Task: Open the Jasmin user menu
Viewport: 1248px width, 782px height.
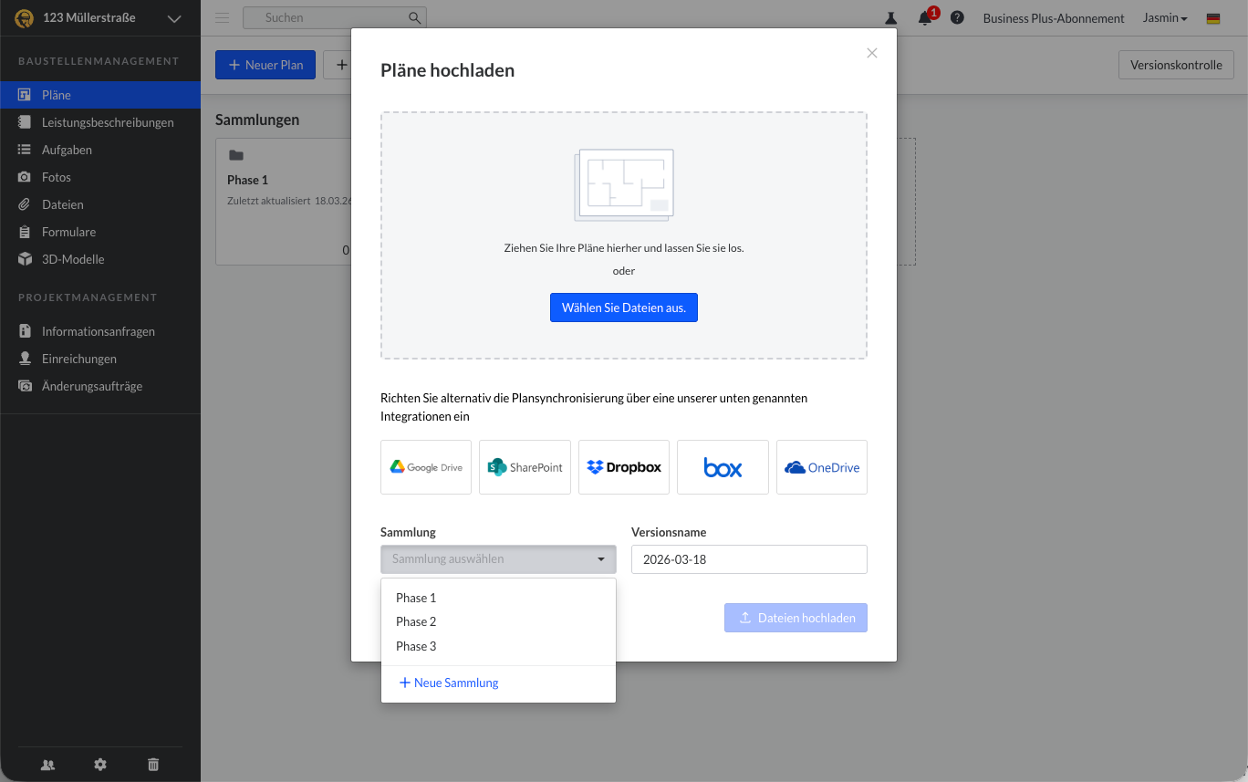Action: click(x=1165, y=18)
